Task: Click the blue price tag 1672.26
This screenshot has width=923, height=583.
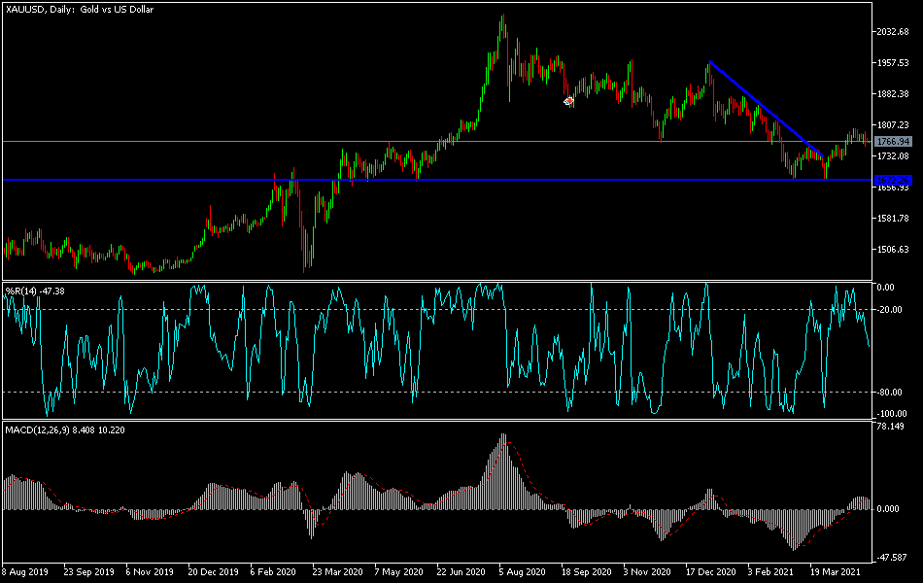Action: tap(894, 180)
